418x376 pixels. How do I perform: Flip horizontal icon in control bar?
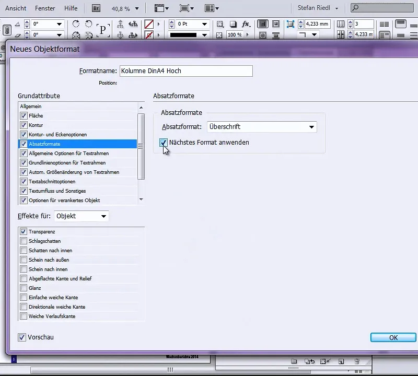76,35
